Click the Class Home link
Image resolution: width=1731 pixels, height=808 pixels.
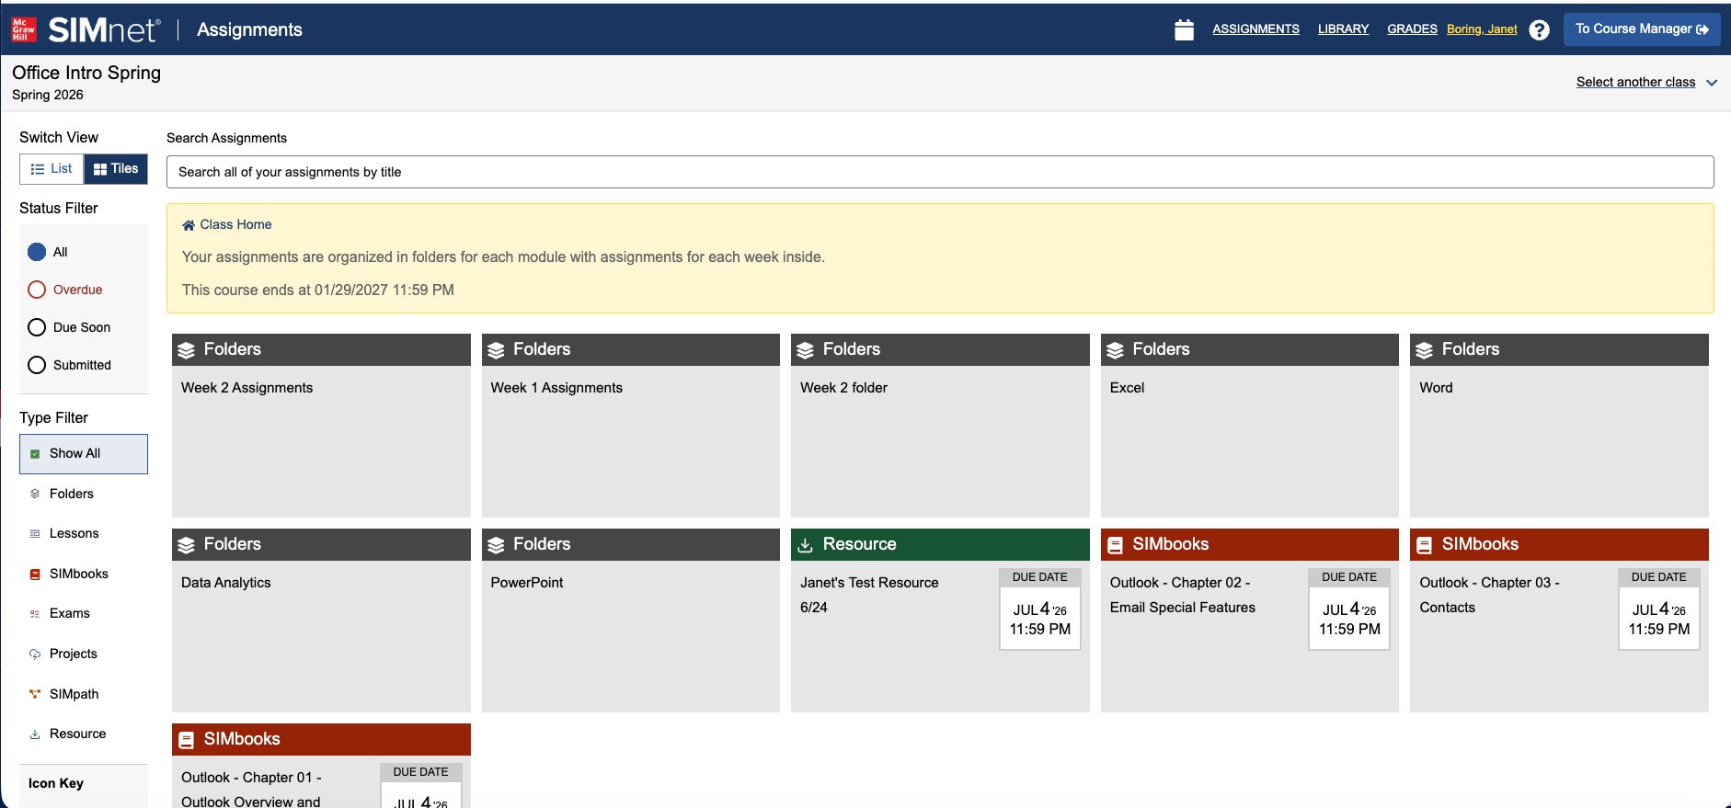(x=235, y=224)
